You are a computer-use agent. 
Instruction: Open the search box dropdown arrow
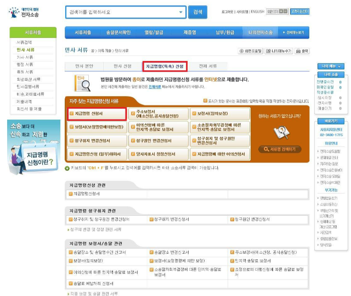click(x=180, y=12)
